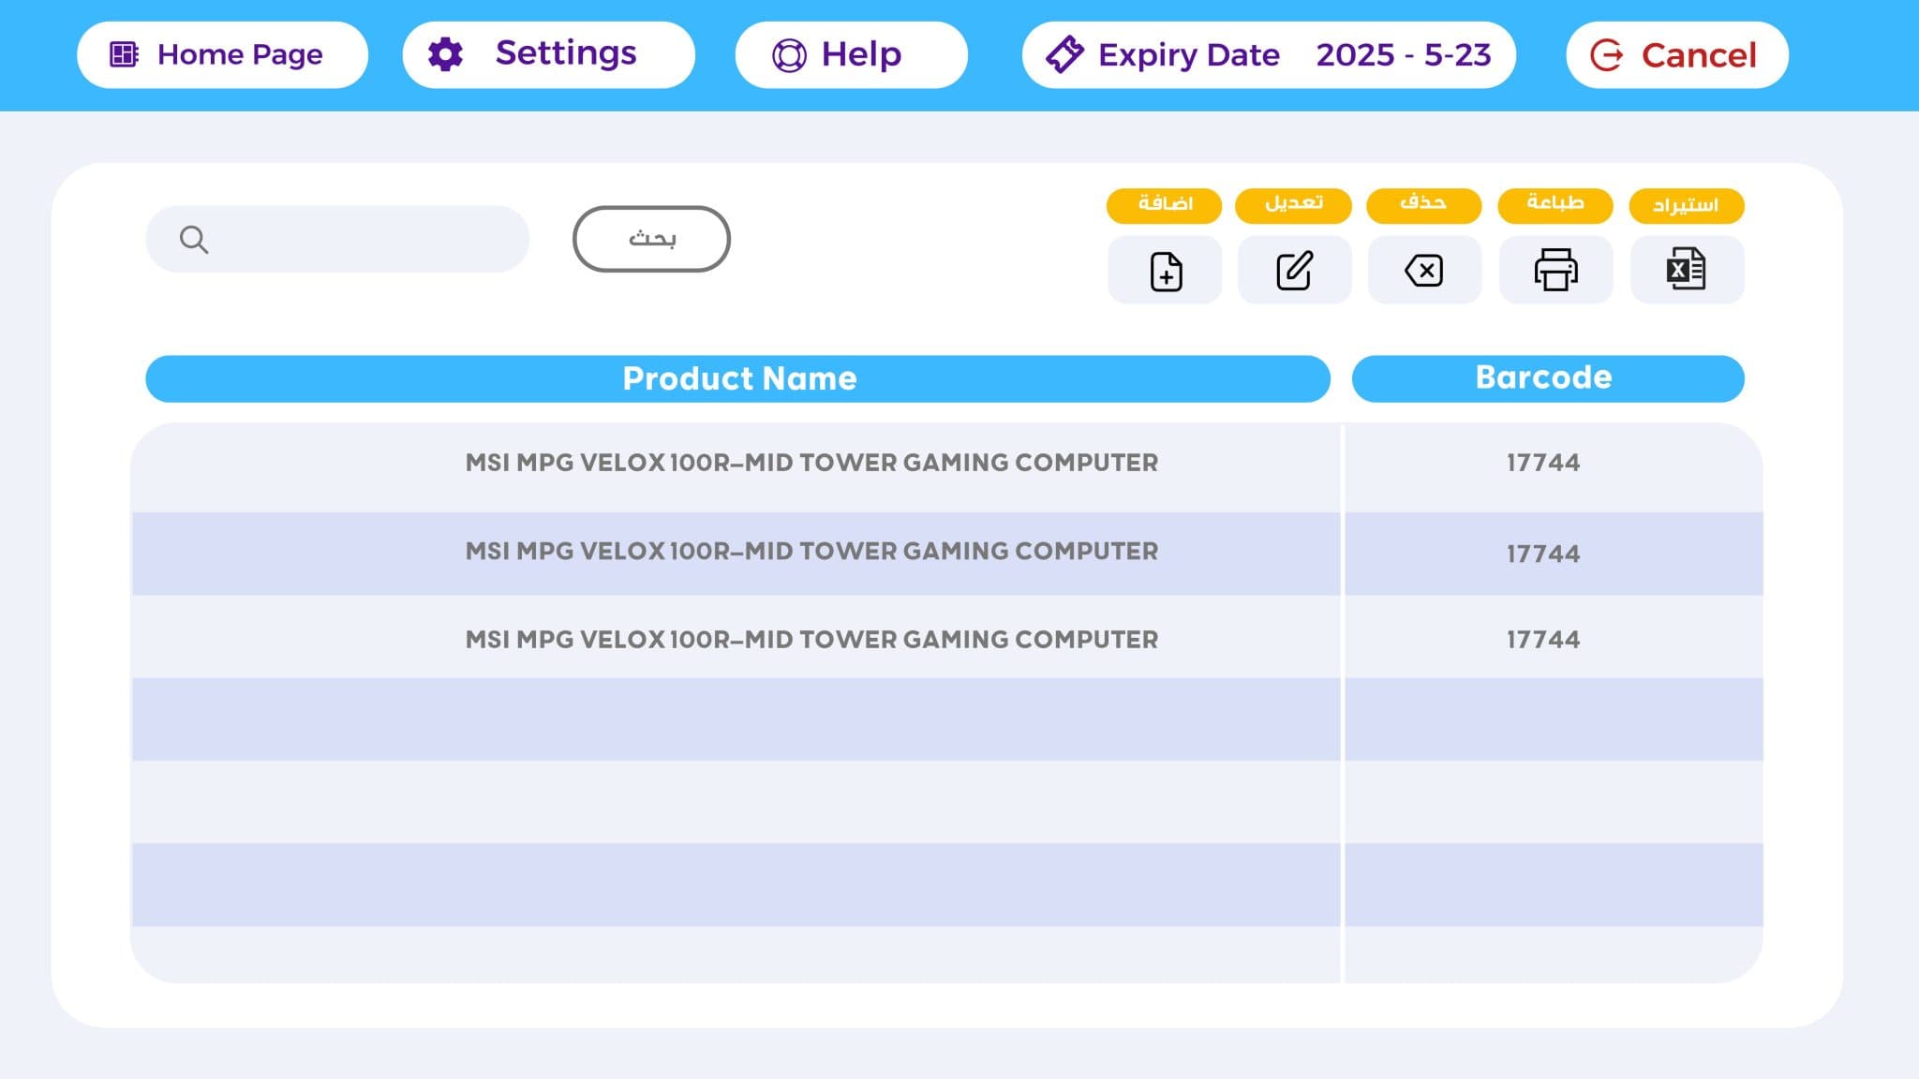Click the yellow طباعة label
The height and width of the screenshot is (1079, 1919).
1555,204
